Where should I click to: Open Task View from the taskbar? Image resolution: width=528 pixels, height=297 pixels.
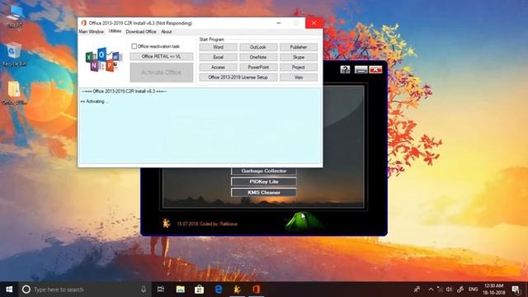161,290
